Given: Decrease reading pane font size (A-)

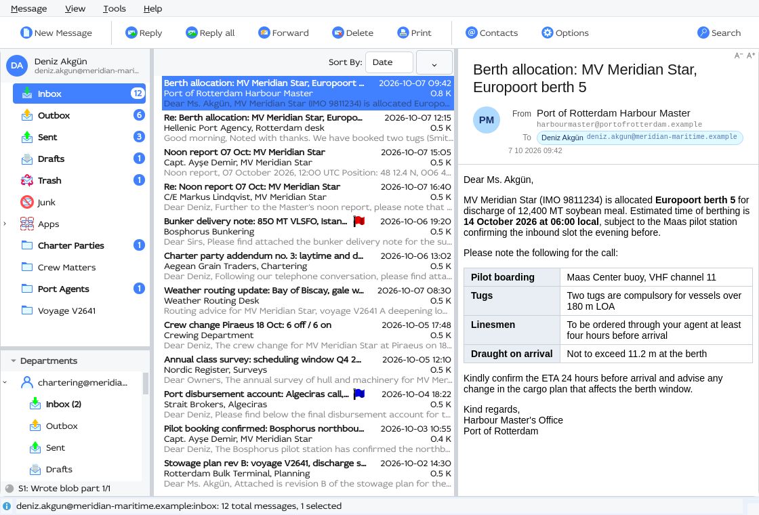Looking at the screenshot, I should pos(738,56).
